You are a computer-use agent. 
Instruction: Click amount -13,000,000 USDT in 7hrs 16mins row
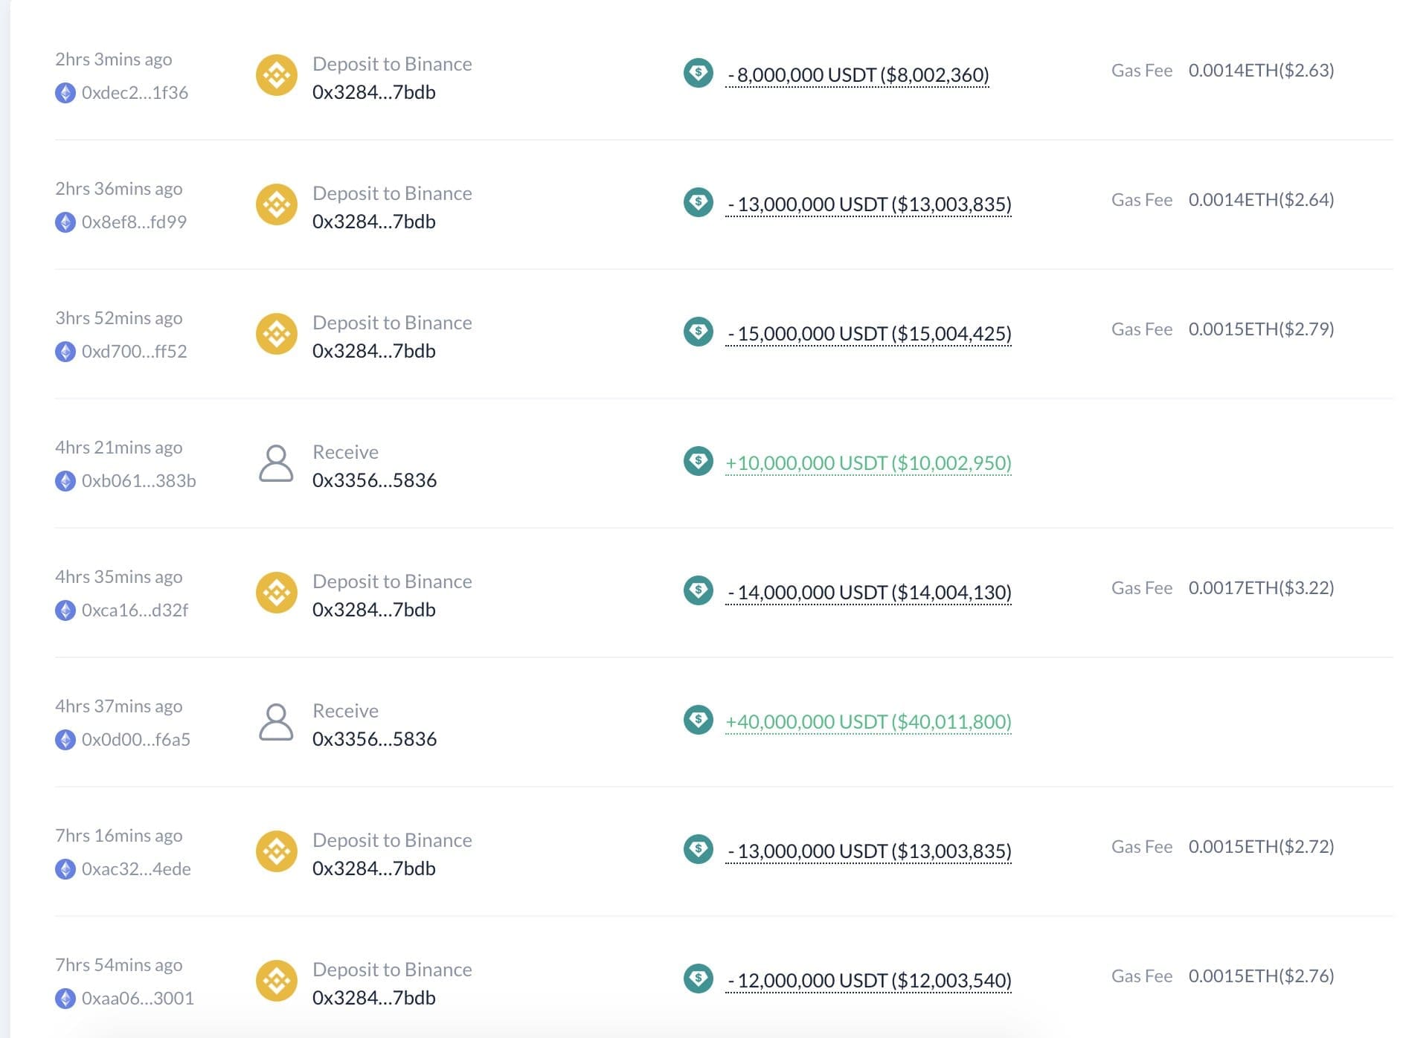pos(869,851)
